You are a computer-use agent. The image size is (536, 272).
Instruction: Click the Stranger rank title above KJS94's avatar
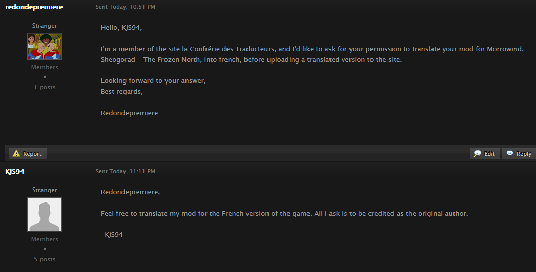tap(45, 190)
